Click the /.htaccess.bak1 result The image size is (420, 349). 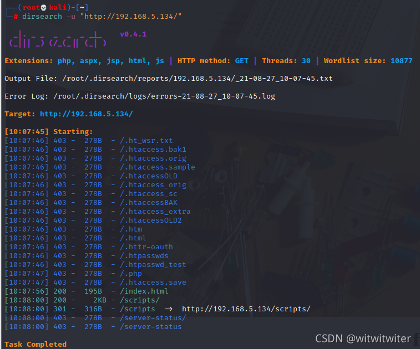point(153,149)
